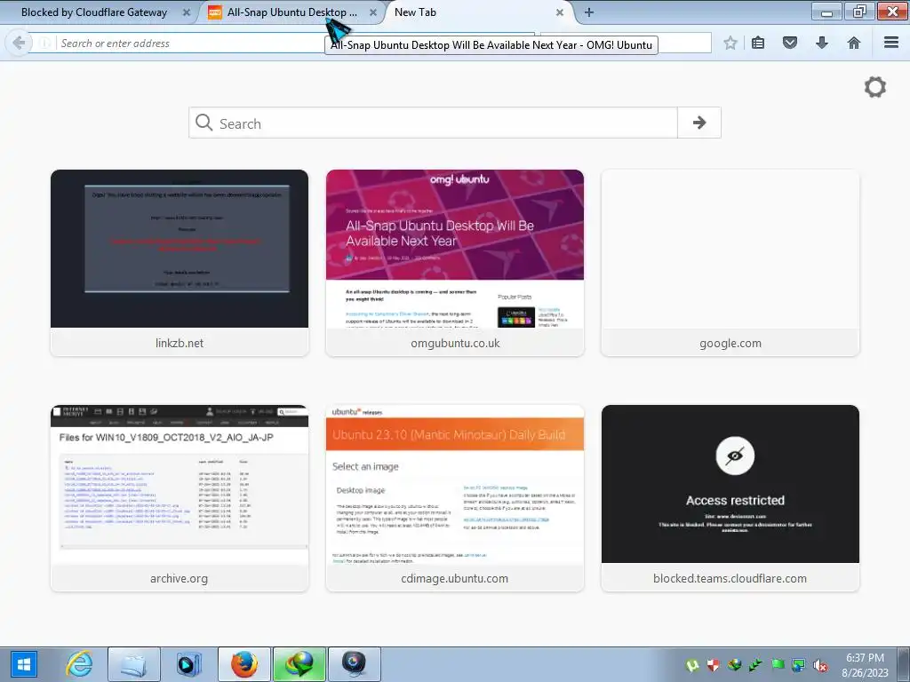The height and width of the screenshot is (682, 910).
Task: Click magnifier icon in page search box
Action: (204, 123)
